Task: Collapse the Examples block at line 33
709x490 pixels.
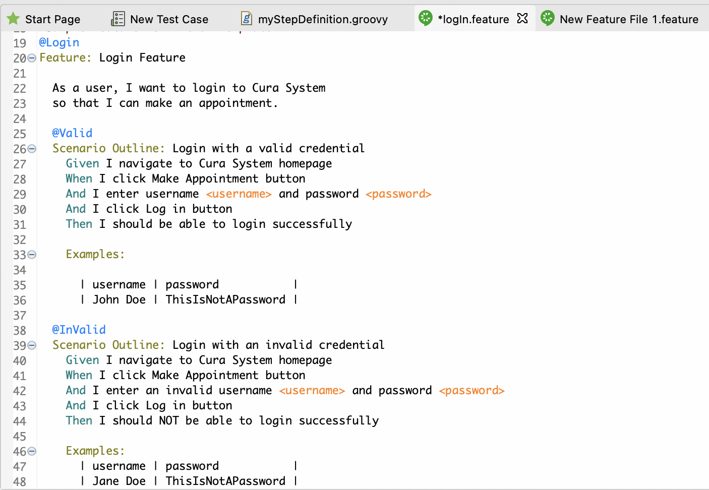Action: [x=31, y=255]
